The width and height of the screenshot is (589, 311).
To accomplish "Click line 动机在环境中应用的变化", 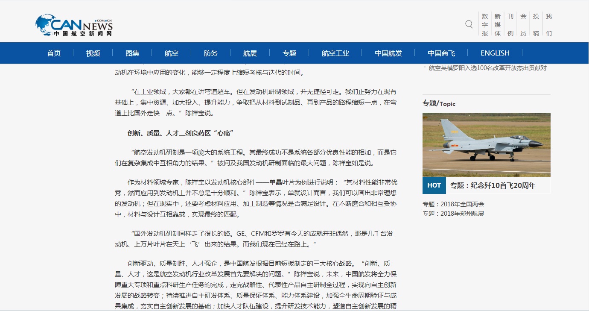I will (x=210, y=73).
